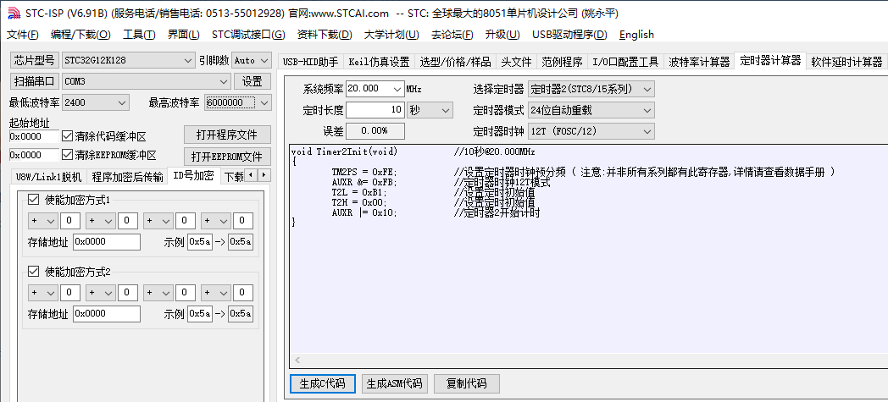
Task: Click left arrow of code area scrollbar
Action: pyautogui.click(x=297, y=361)
